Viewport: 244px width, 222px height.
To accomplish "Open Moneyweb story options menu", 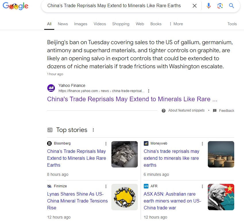I will point(202,143).
